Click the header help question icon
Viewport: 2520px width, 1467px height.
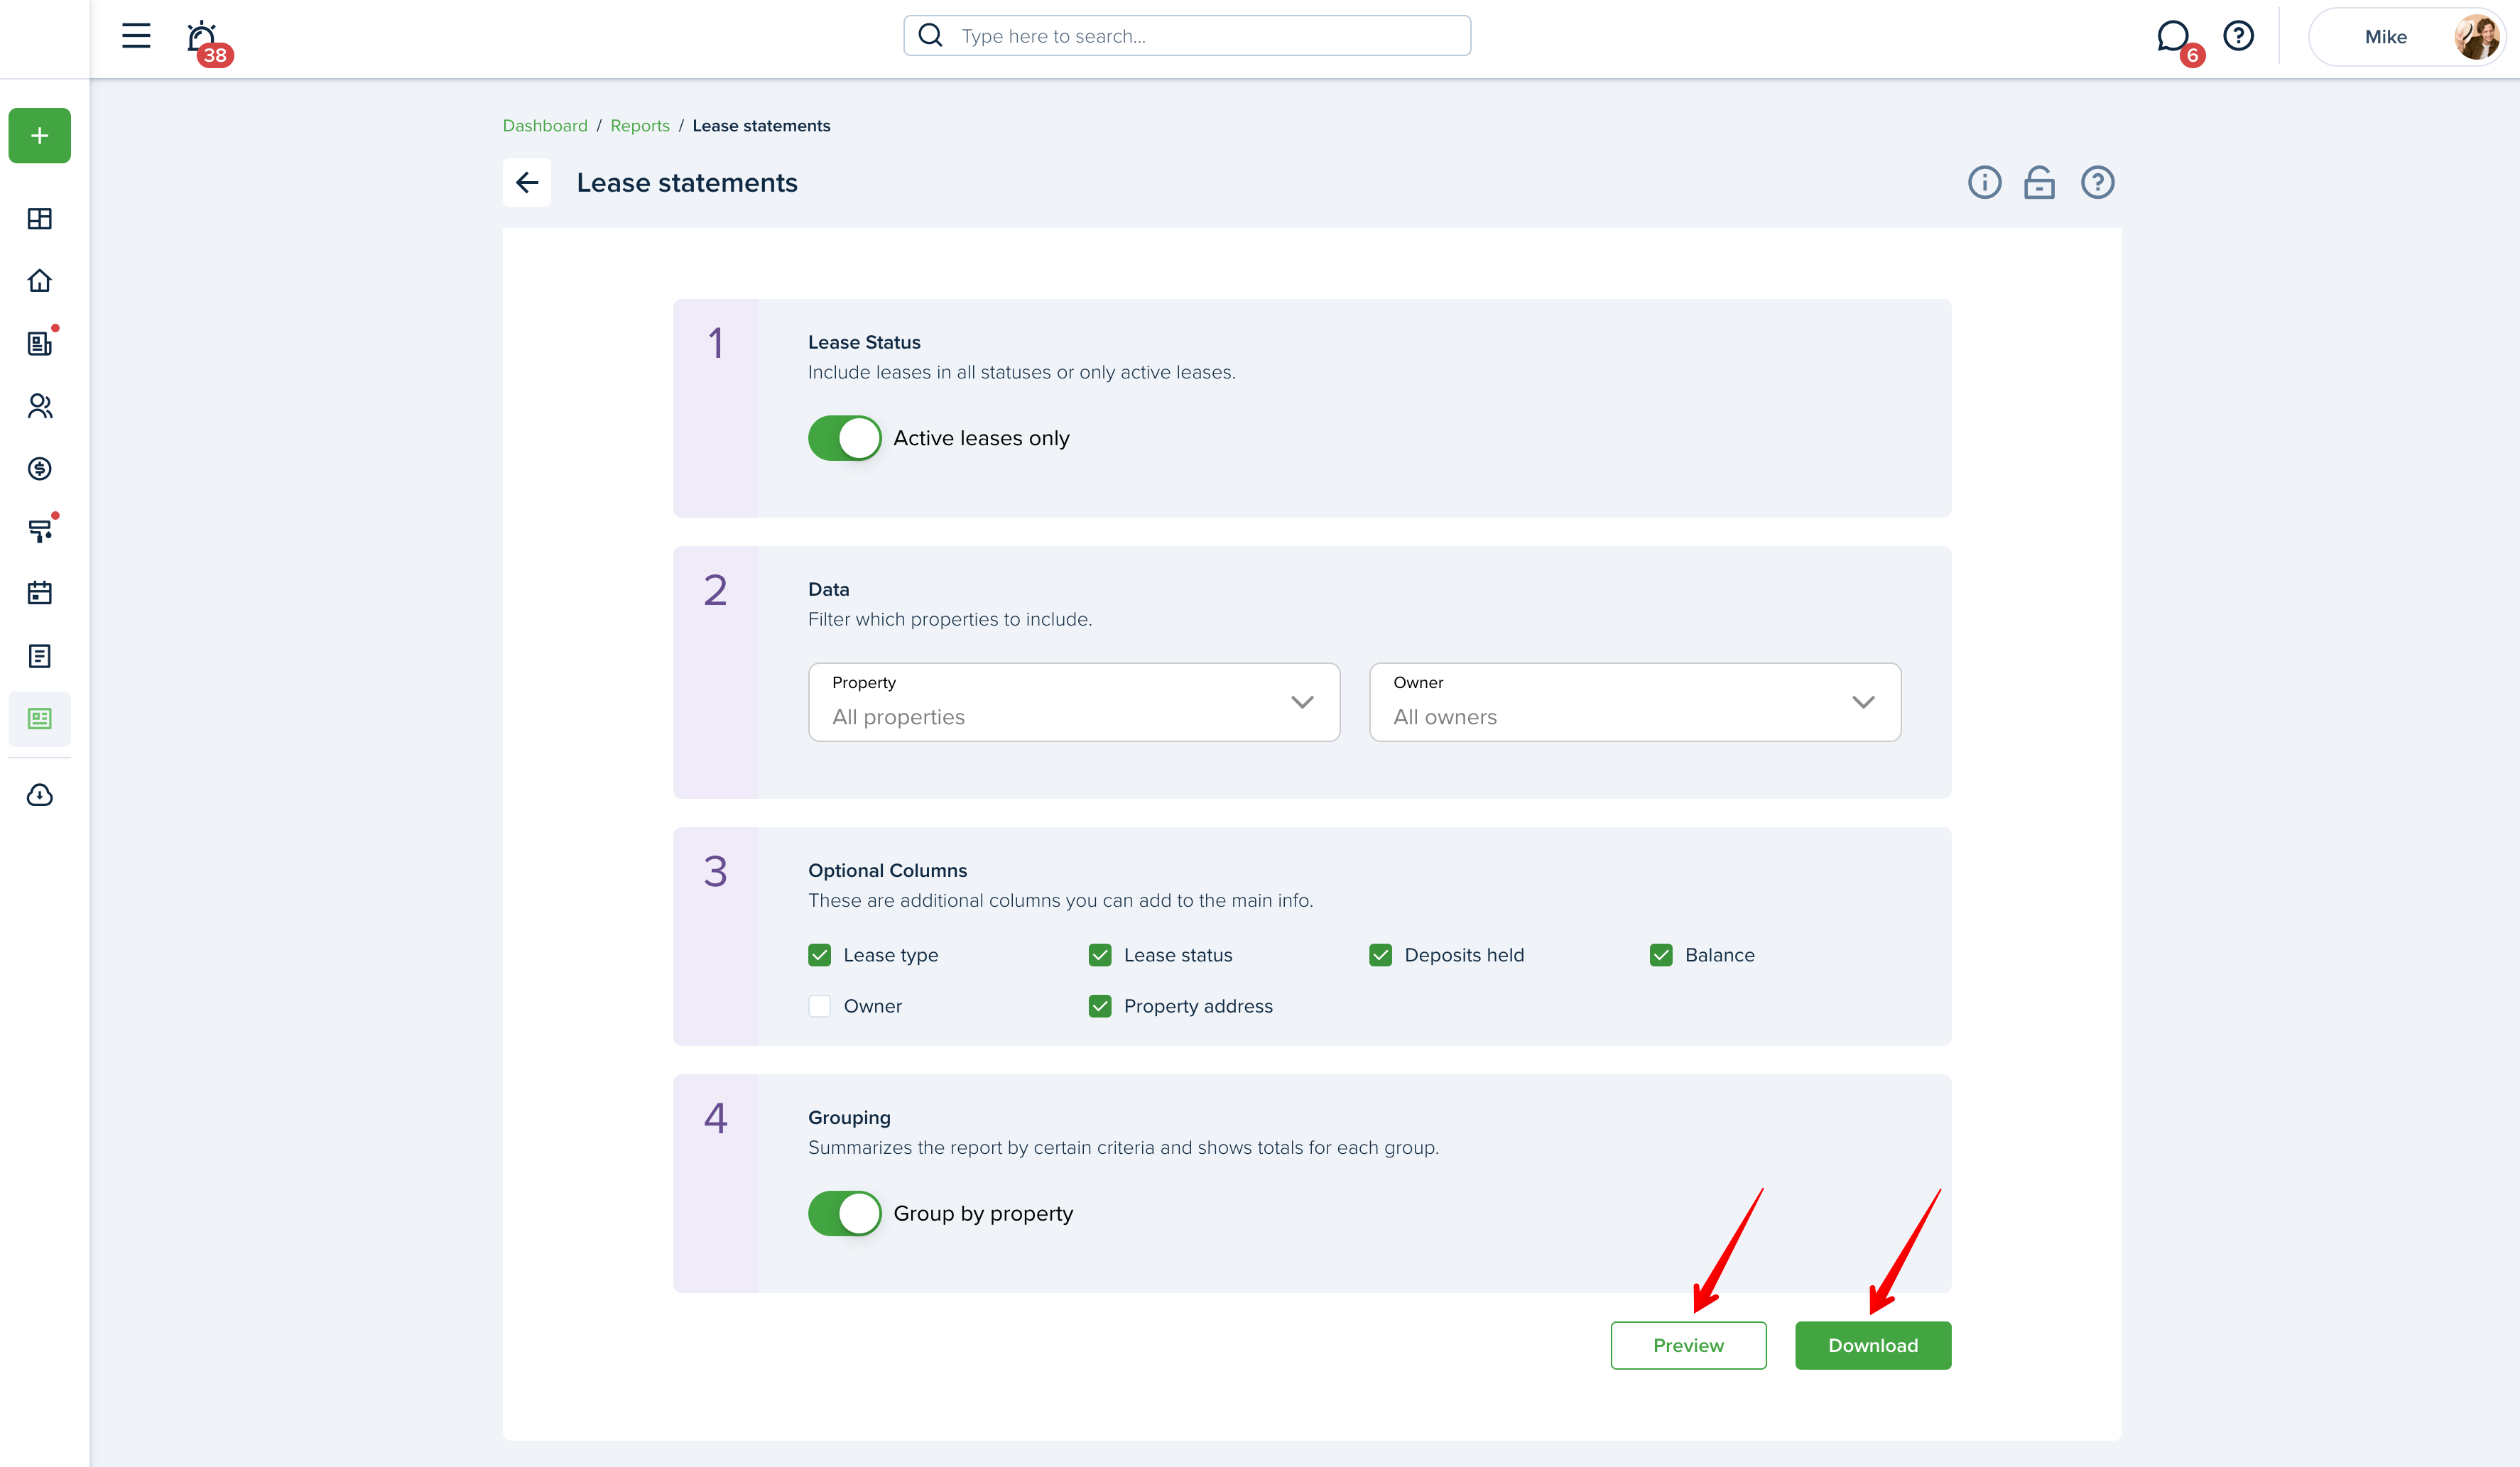coord(2238,36)
